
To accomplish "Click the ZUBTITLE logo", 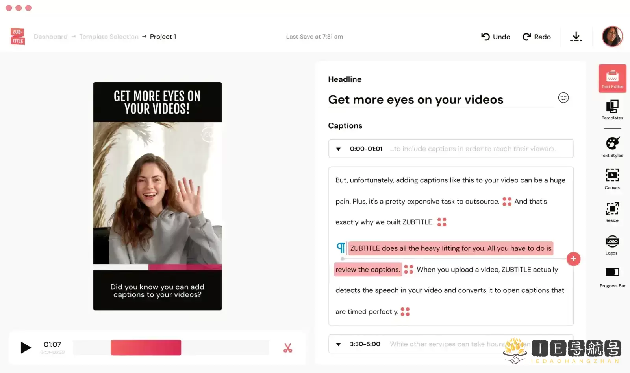I will [18, 37].
